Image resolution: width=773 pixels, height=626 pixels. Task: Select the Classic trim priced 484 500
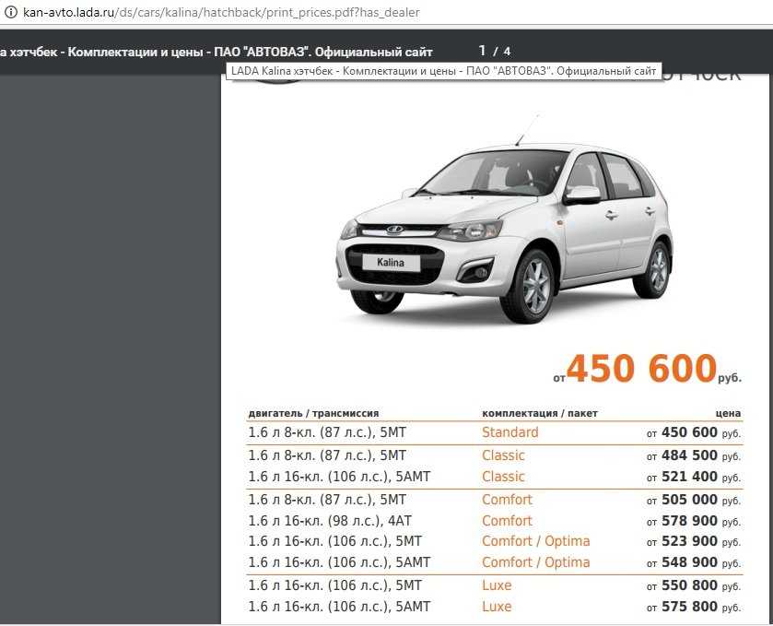click(x=503, y=455)
